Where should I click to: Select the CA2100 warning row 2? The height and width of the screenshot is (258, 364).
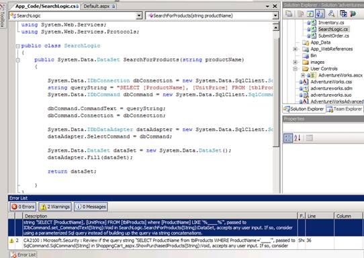(185, 243)
